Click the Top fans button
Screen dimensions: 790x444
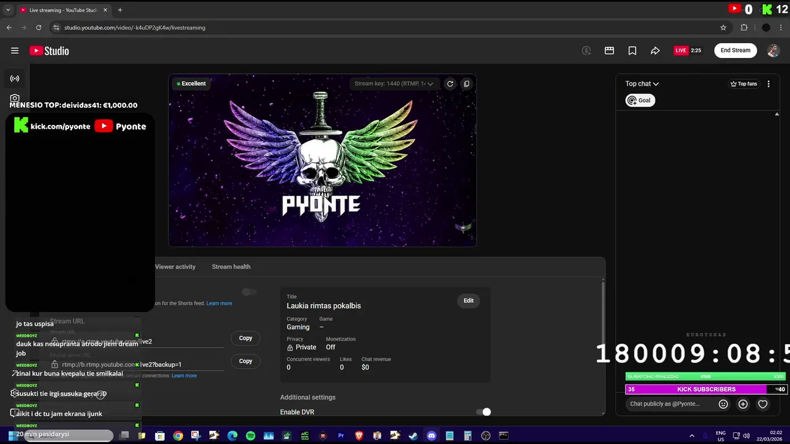[x=744, y=84]
